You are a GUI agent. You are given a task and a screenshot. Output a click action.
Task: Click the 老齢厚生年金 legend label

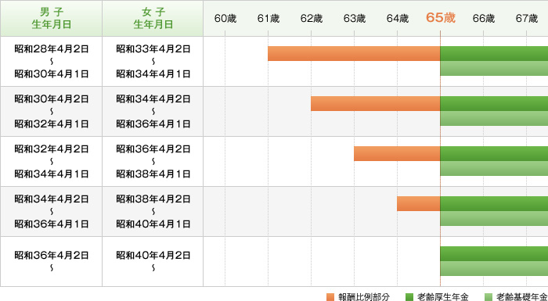coord(443,297)
